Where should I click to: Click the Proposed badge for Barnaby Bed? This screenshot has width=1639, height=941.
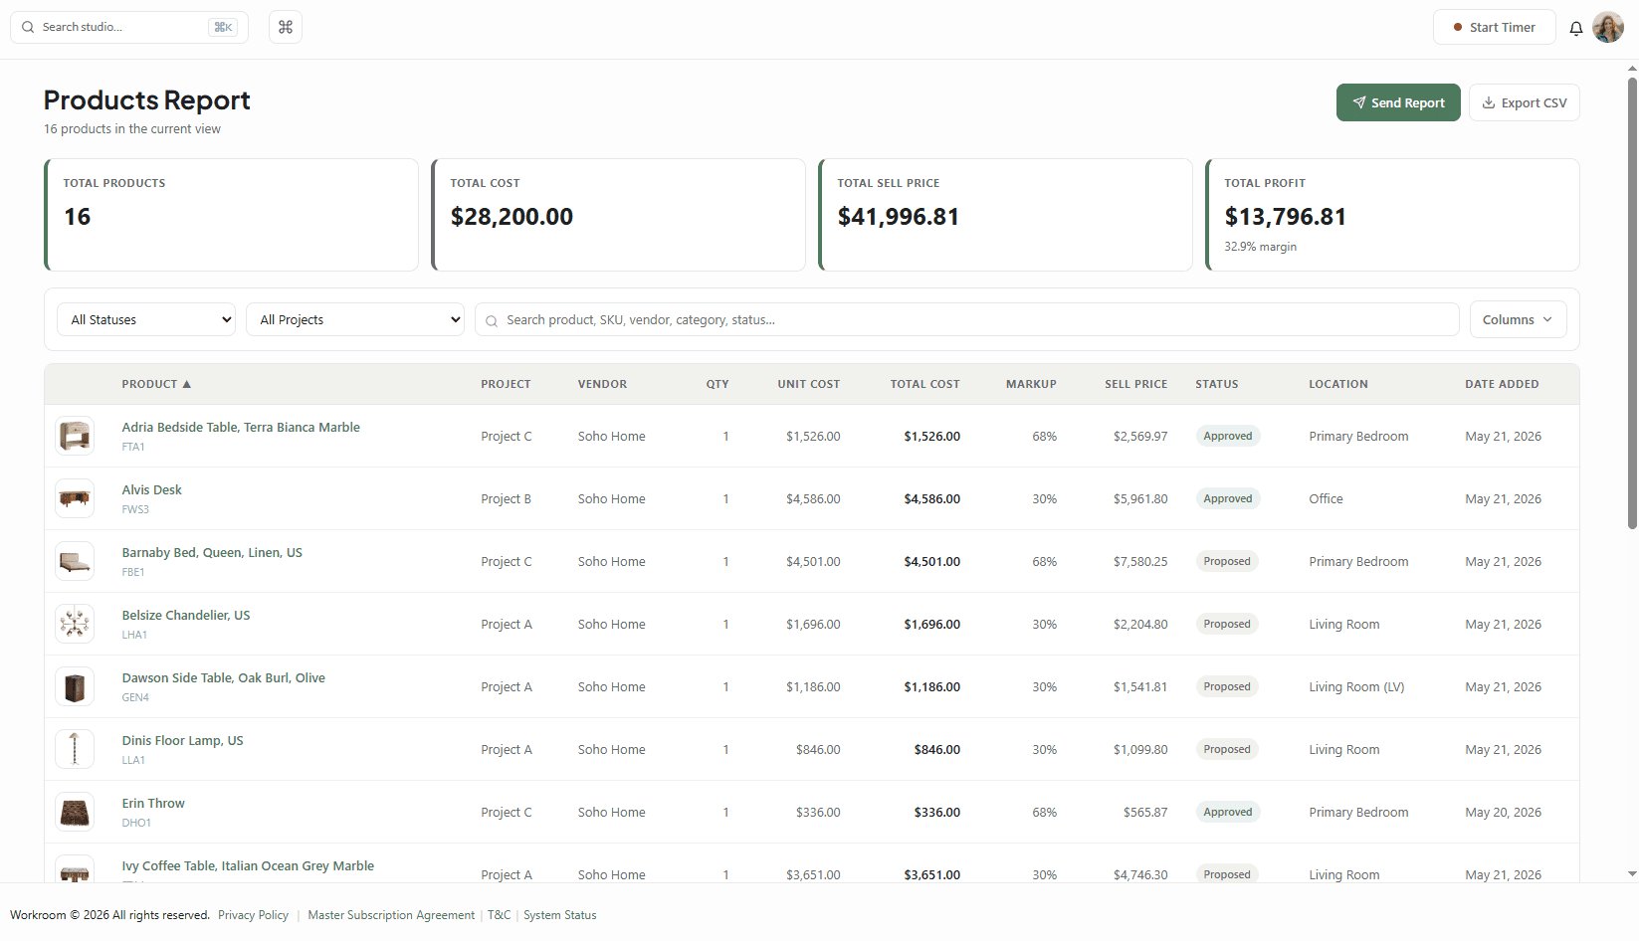pos(1227,561)
